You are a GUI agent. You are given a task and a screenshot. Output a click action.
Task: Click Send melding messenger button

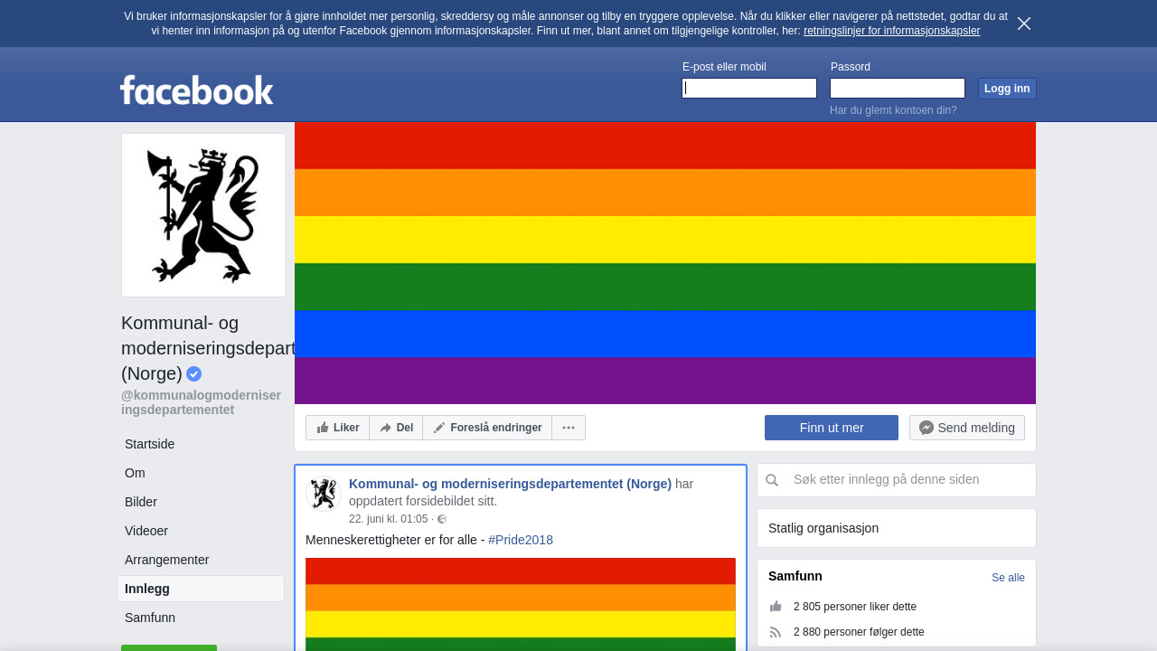[967, 428]
